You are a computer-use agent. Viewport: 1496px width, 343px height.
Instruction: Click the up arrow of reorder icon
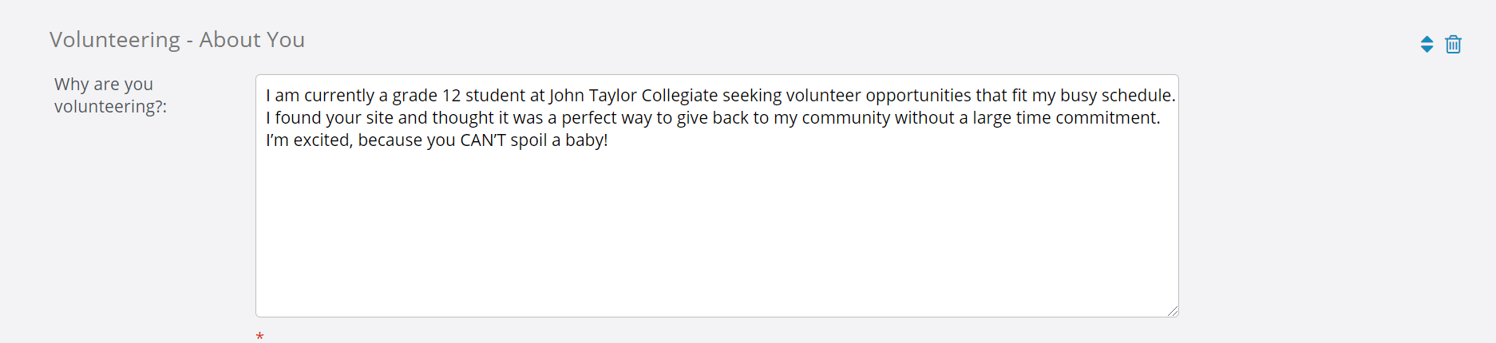click(1427, 39)
